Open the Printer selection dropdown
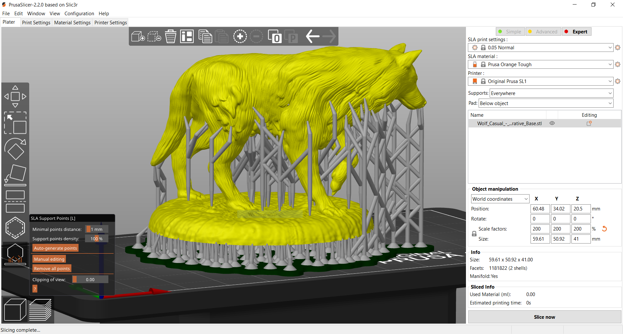Screen dimensions: 623x334 (x=541, y=81)
